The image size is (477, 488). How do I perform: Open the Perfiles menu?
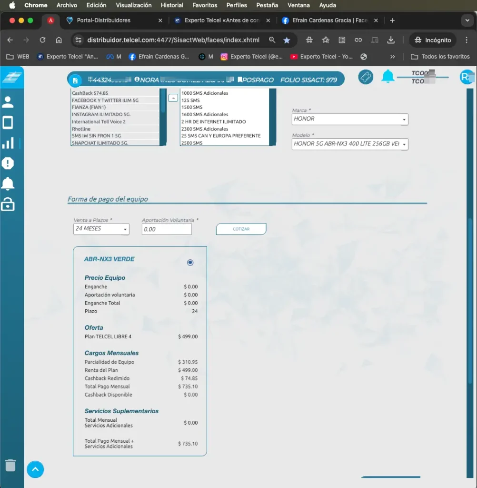[236, 5]
